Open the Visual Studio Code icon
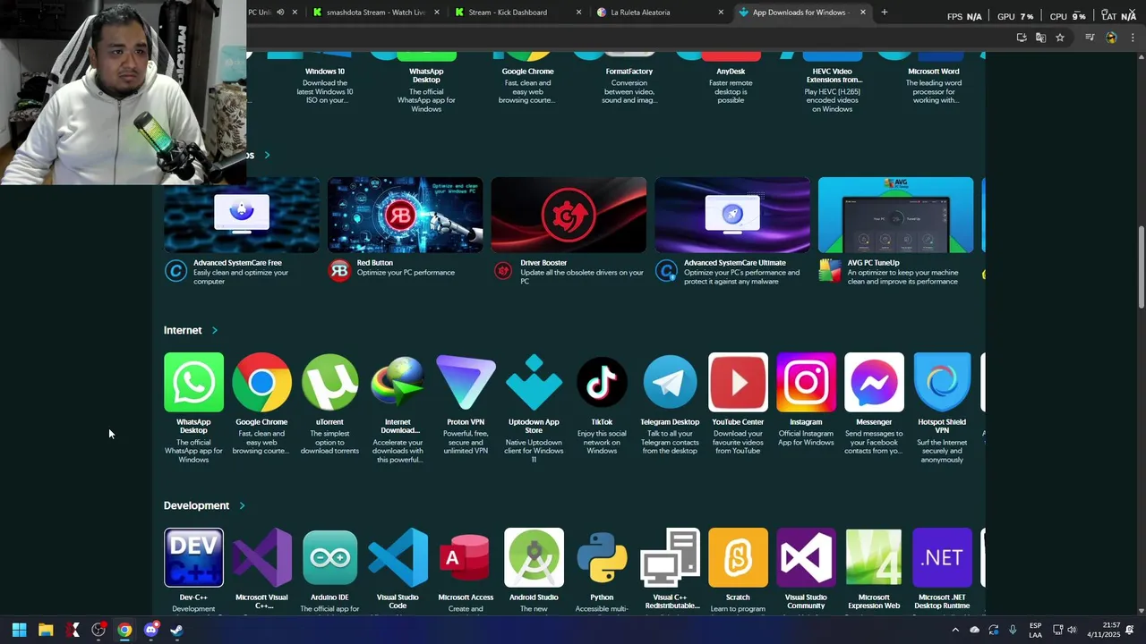This screenshot has width=1146, height=644. 398,557
